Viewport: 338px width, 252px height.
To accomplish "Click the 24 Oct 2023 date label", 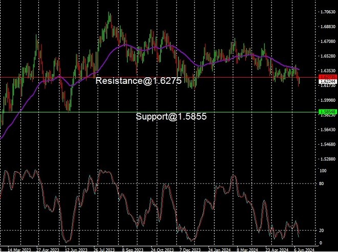I will [x=162, y=250].
